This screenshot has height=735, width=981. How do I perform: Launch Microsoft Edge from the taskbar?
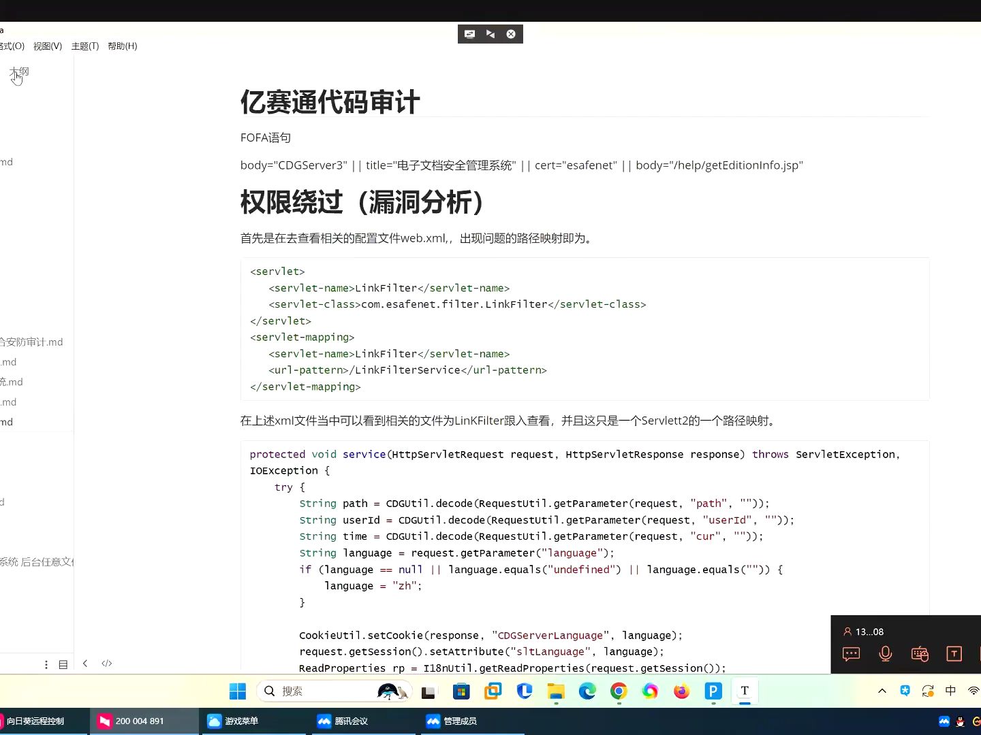587,691
